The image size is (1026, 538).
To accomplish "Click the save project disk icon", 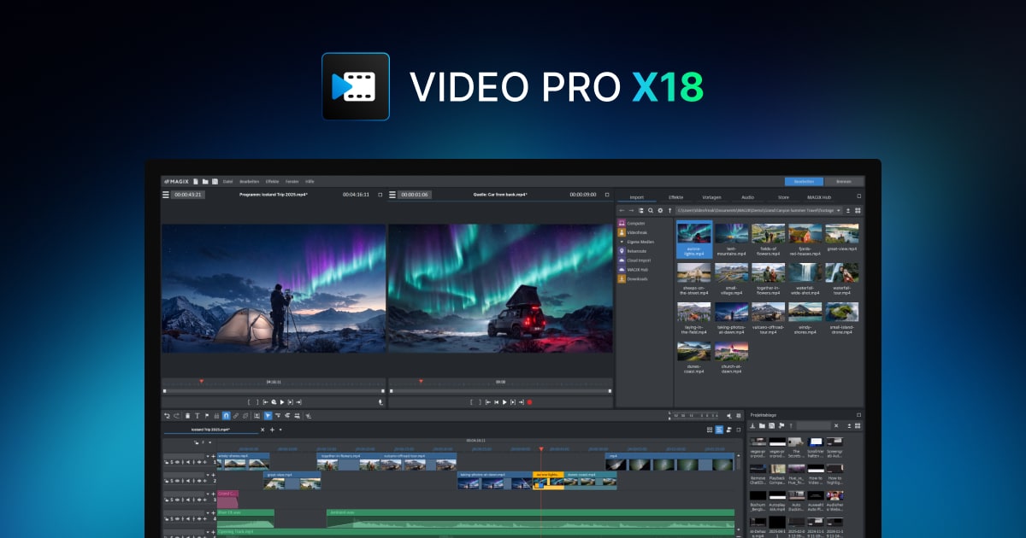I will pyautogui.click(x=215, y=181).
